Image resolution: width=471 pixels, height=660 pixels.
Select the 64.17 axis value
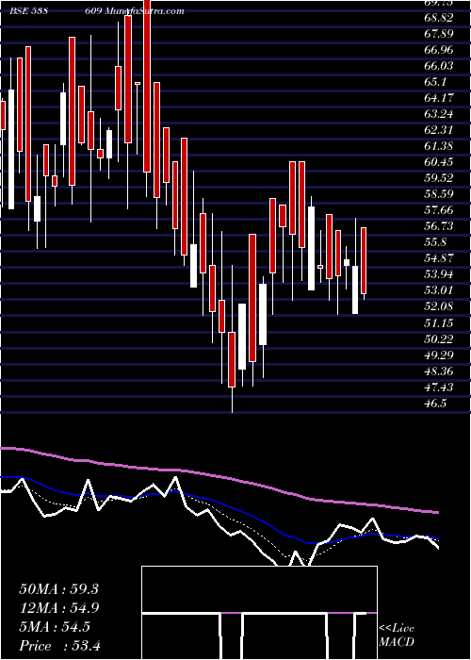click(439, 98)
